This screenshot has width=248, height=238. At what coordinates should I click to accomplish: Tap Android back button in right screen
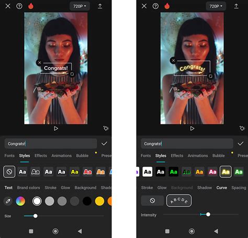tap(216, 231)
